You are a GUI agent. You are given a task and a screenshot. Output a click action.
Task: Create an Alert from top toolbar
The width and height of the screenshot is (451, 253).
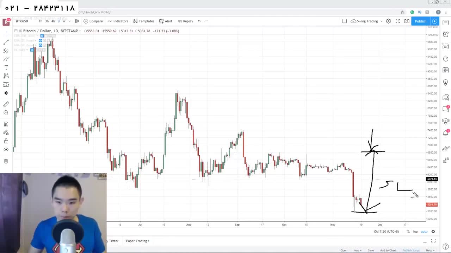166,21
